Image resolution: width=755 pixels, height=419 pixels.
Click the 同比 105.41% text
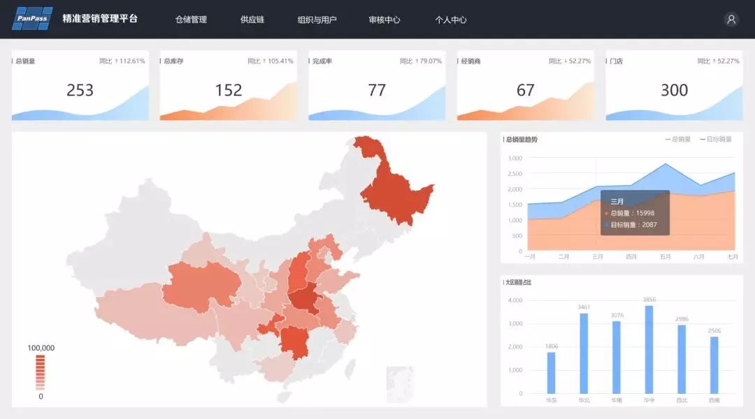pyautogui.click(x=270, y=61)
